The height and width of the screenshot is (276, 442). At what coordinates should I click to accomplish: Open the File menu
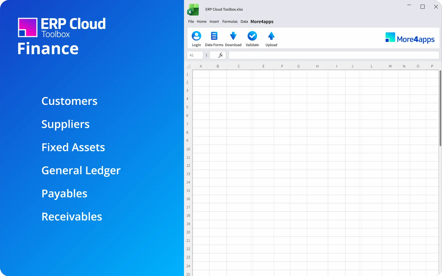[191, 22]
